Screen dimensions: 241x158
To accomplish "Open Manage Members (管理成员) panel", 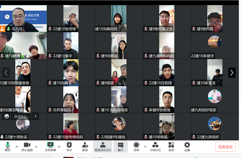I will [x=103, y=146].
